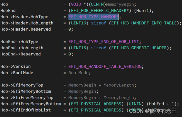Click MemoryLength on the EfiFreeMemoryTop line
The image size is (182, 117).
[119, 98]
